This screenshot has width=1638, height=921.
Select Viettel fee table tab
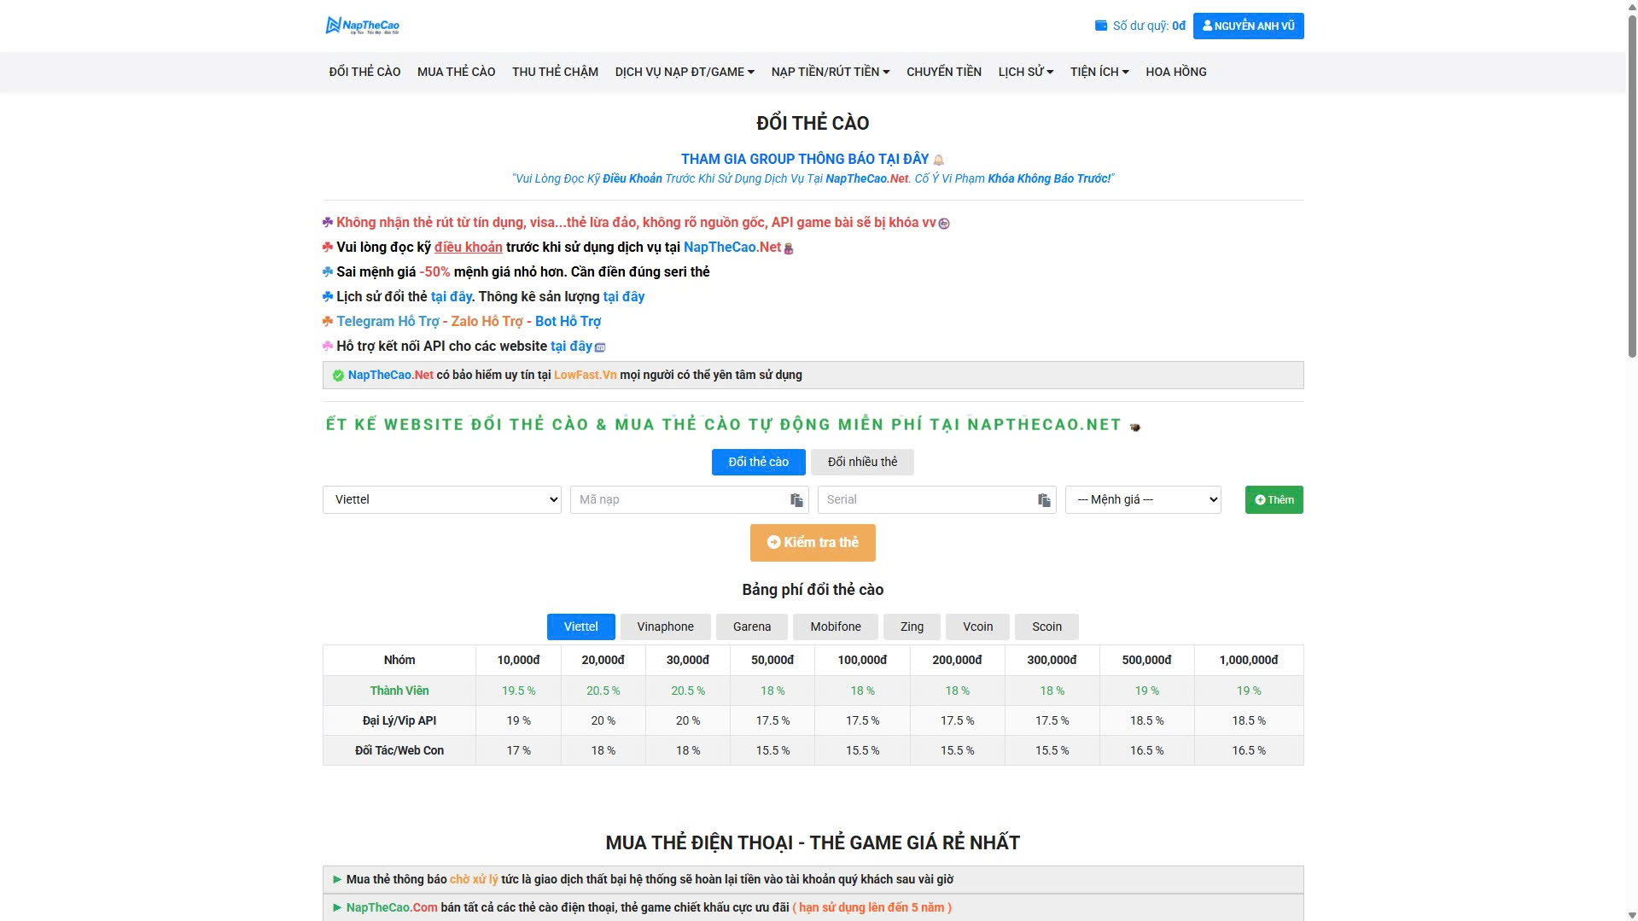[x=580, y=627]
